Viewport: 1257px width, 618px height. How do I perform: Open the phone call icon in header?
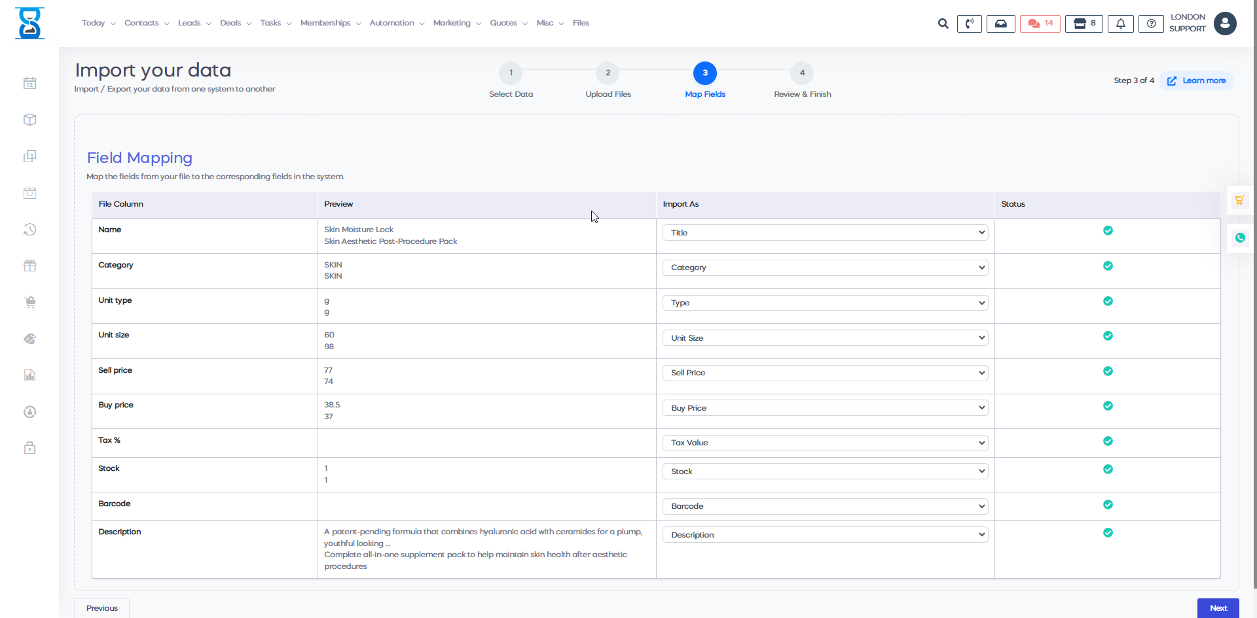(x=969, y=24)
